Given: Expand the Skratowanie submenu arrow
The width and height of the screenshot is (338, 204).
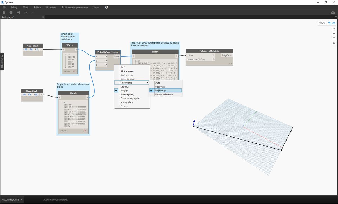Looking at the screenshot, I should (x=148, y=83).
